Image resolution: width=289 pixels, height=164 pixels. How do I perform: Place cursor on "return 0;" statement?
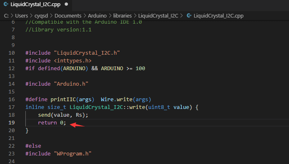tap(52, 123)
